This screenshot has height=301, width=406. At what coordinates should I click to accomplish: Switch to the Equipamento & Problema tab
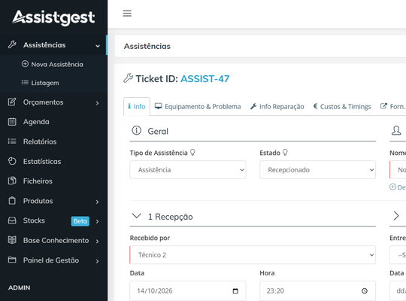(x=198, y=107)
